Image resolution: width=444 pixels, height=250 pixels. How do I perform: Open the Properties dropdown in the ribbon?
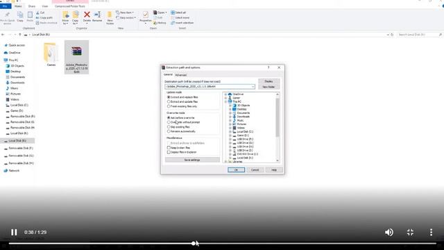pos(145,17)
